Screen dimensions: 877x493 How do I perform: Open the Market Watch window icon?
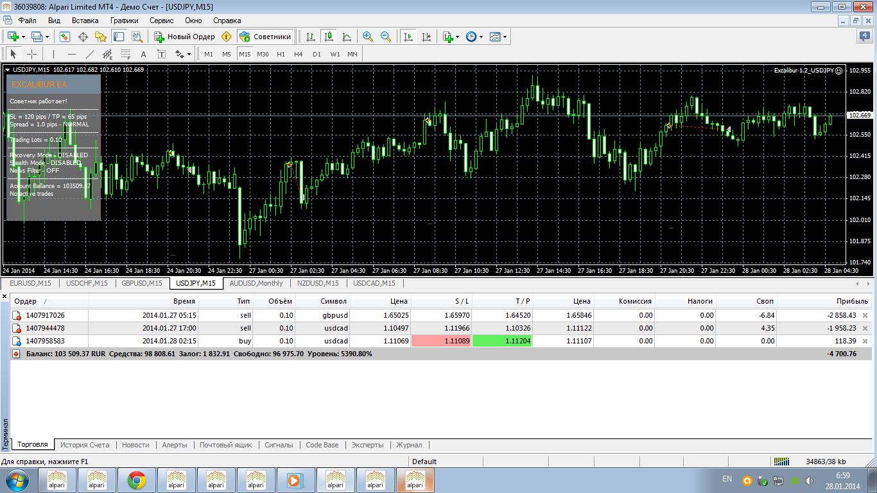pyautogui.click(x=65, y=37)
